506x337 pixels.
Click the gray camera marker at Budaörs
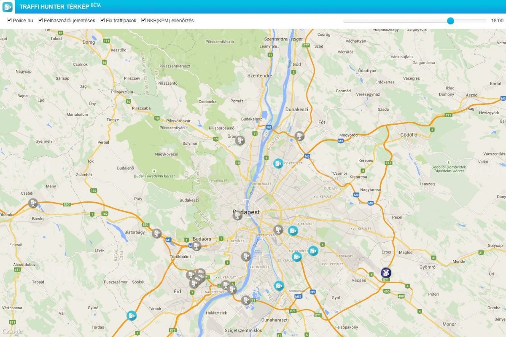click(x=196, y=246)
